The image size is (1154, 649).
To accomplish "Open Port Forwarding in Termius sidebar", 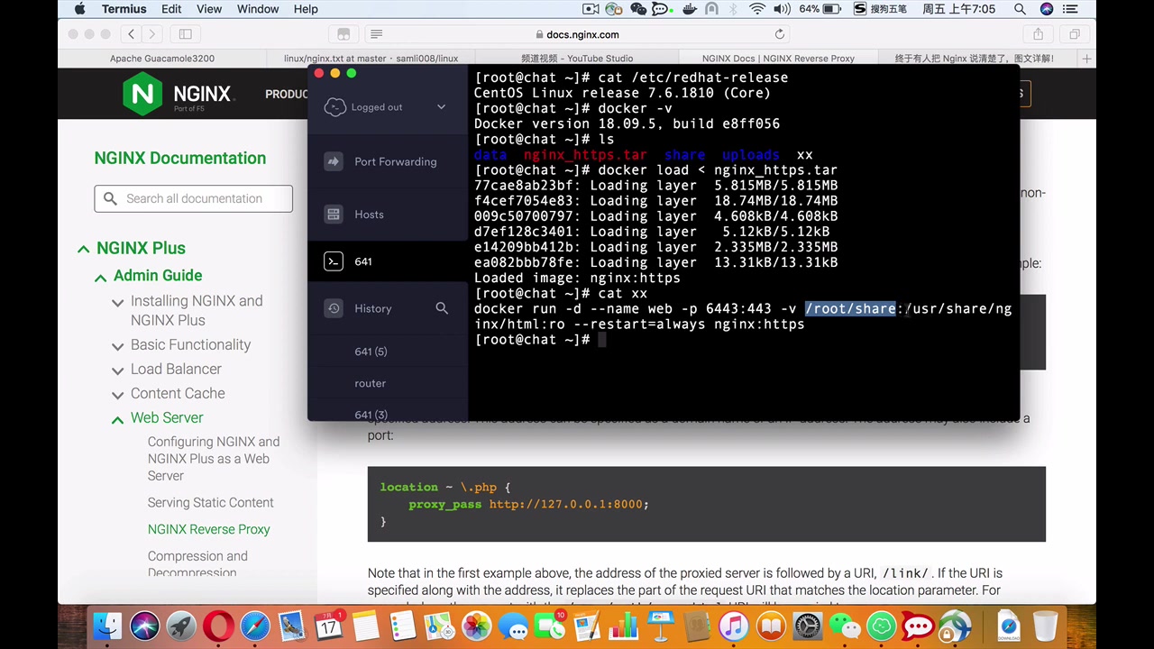I will pos(388,161).
